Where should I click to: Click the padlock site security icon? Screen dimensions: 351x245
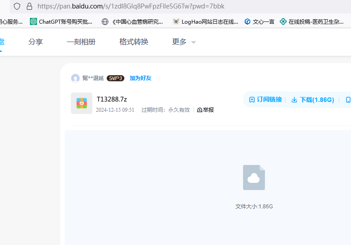point(29,6)
